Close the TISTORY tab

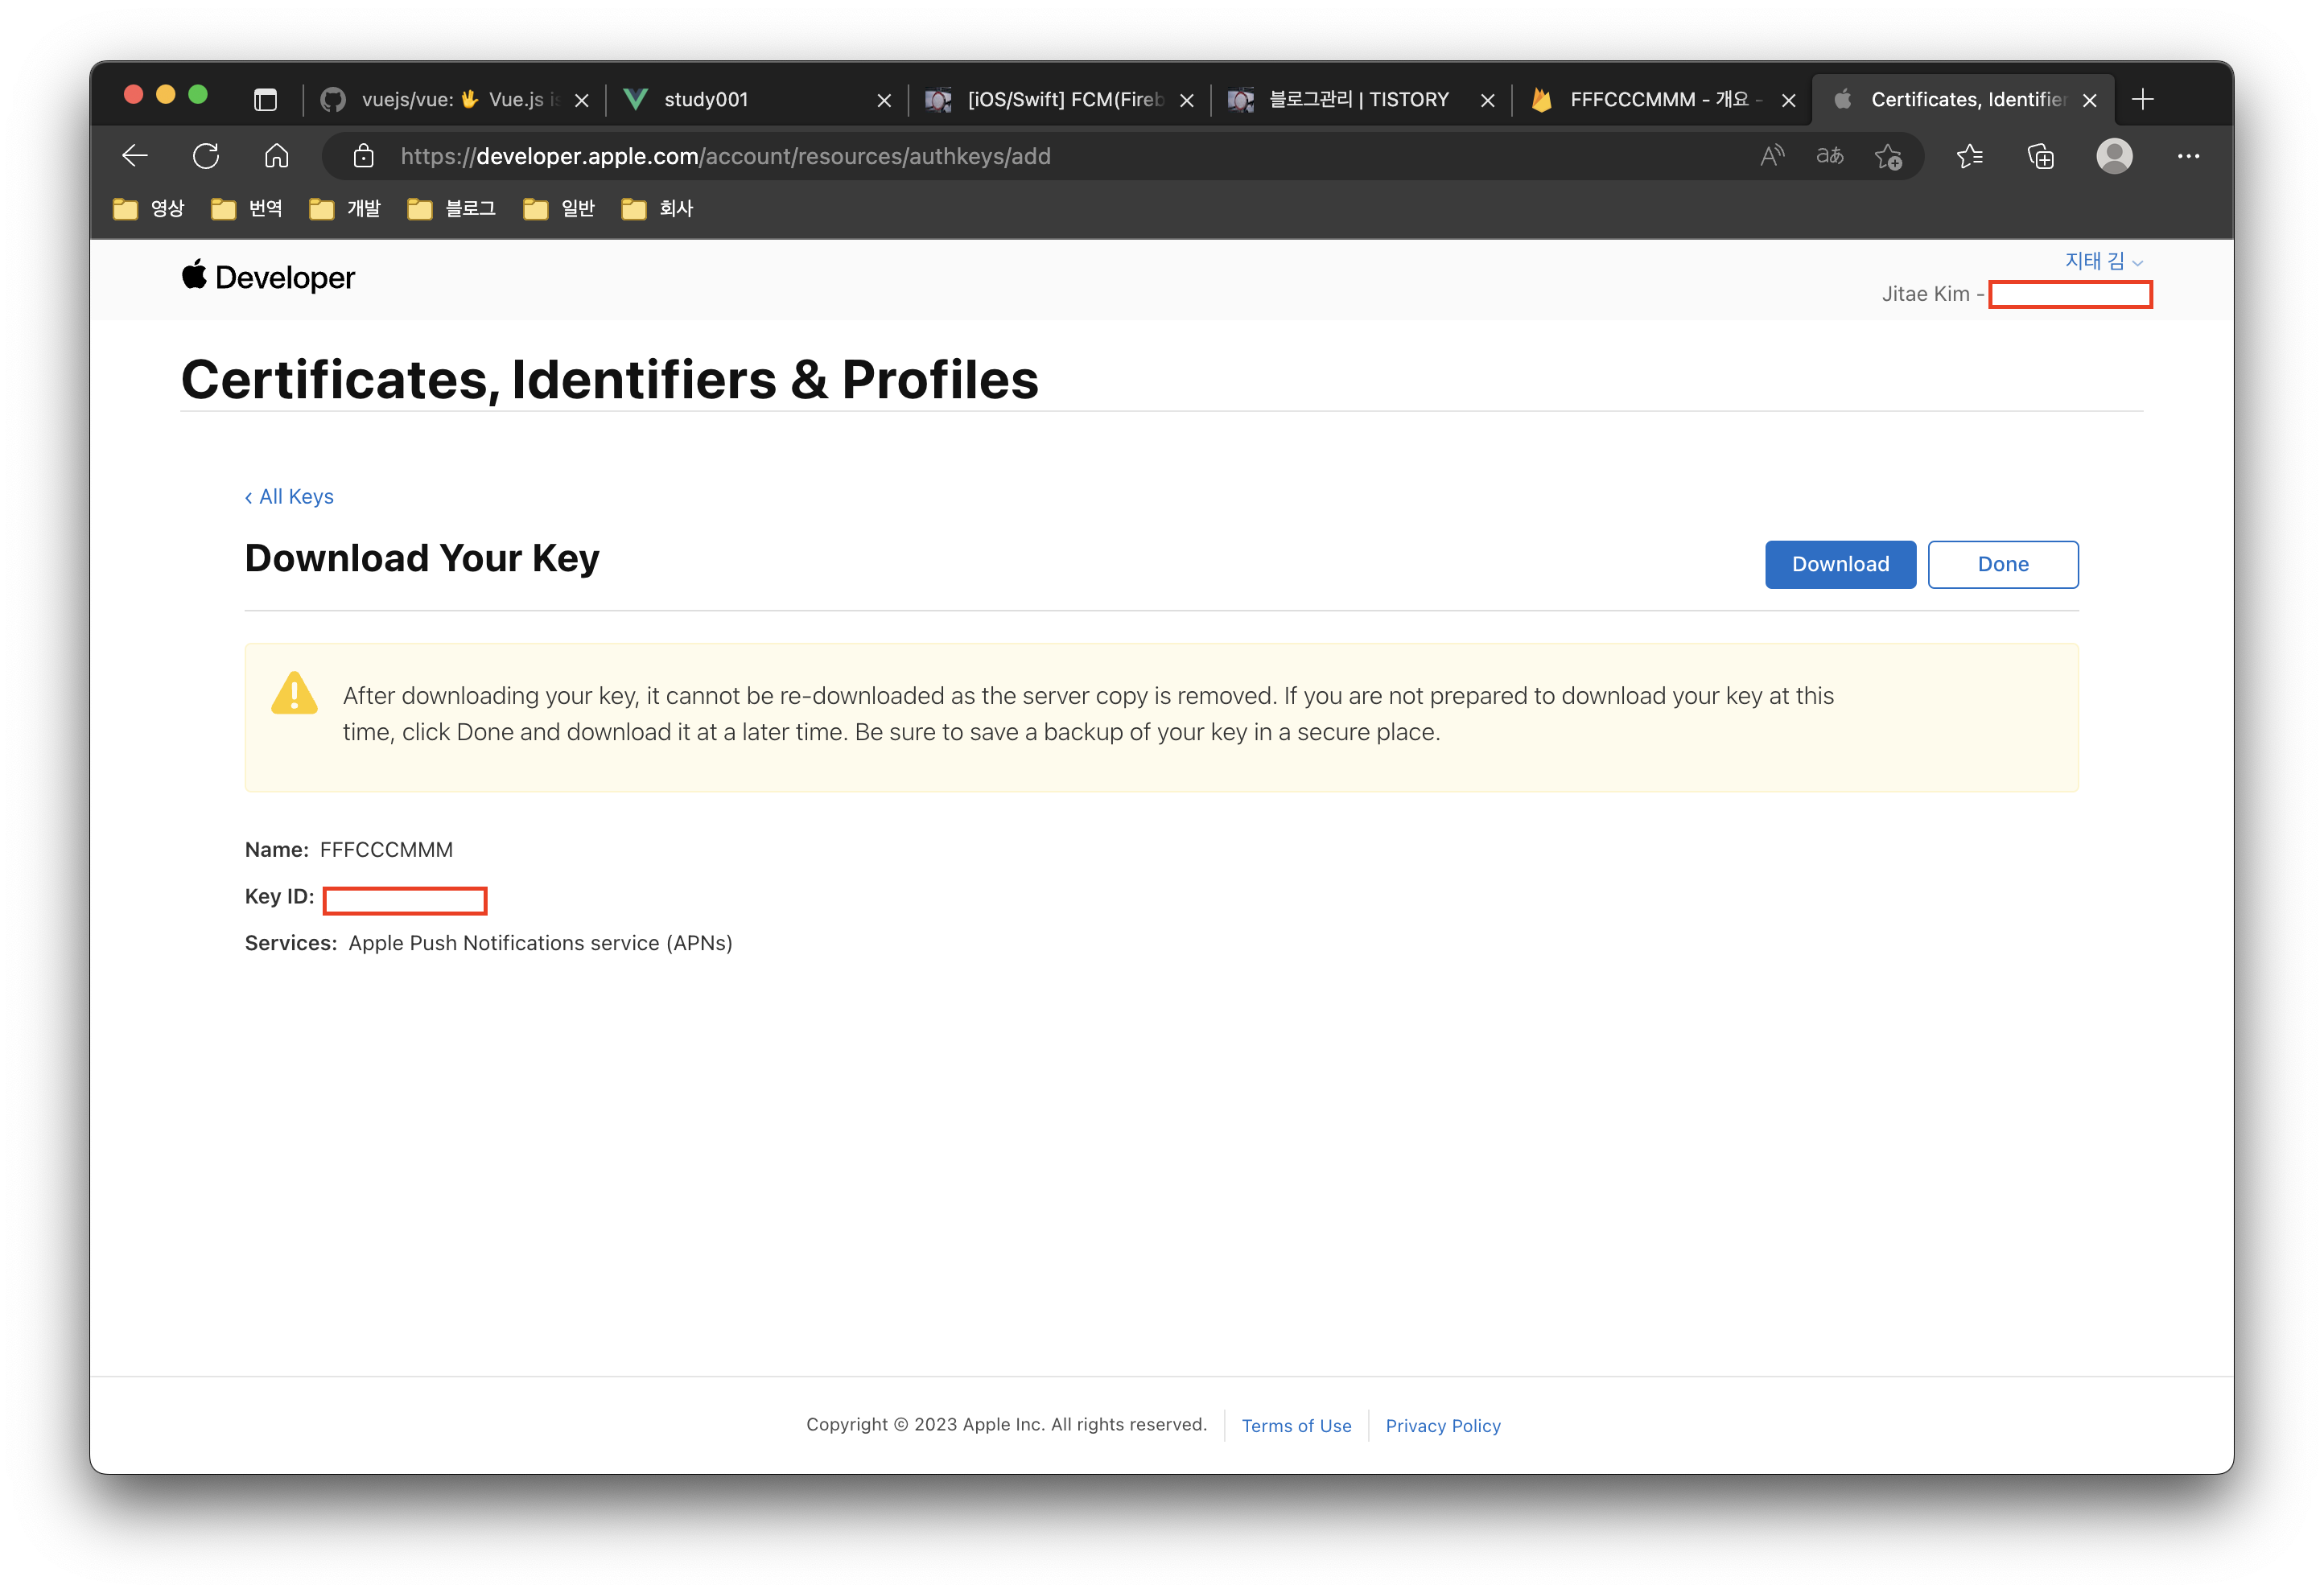[x=1488, y=100]
